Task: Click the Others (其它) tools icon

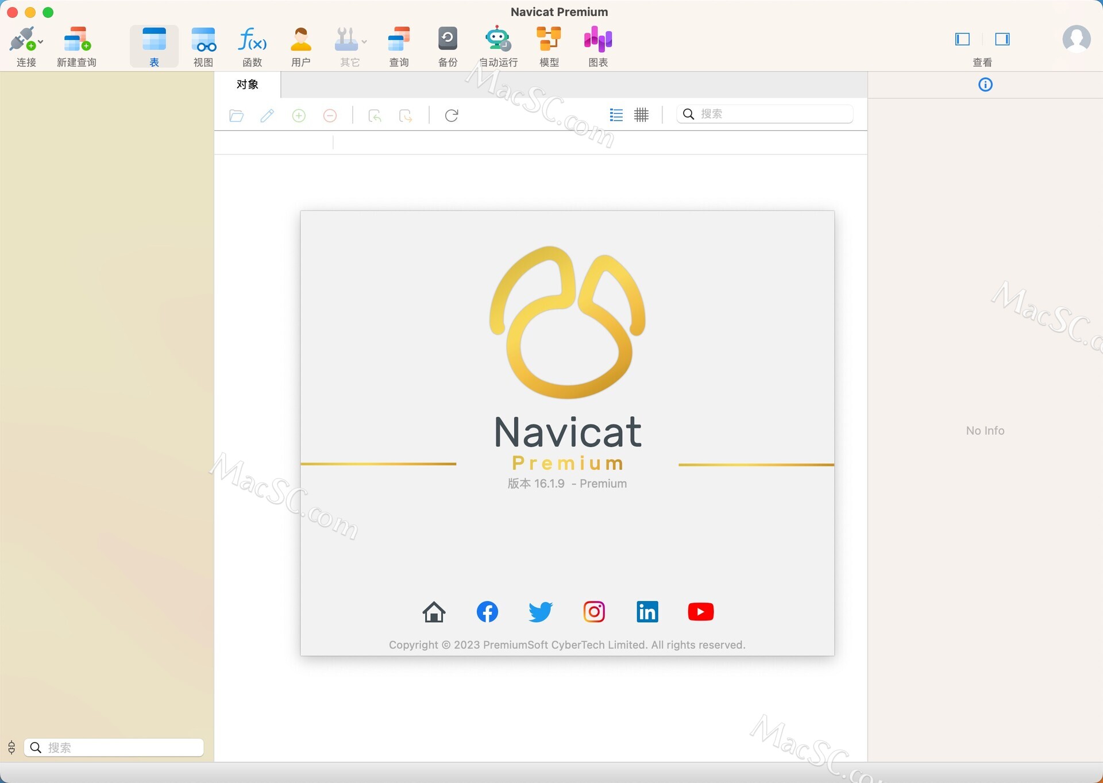Action: [x=346, y=39]
